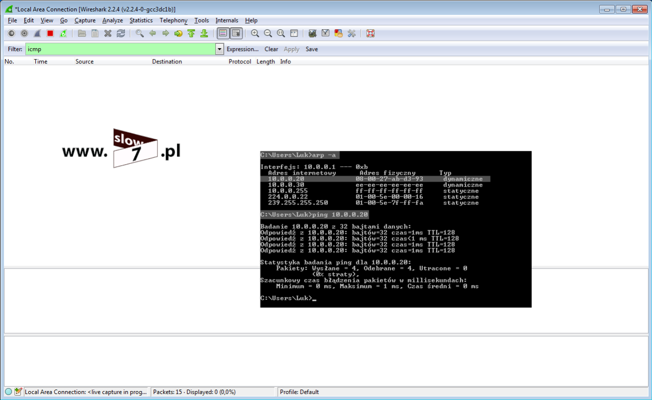Open the Telephony menu
Image resolution: width=652 pixels, height=400 pixels.
[173, 20]
